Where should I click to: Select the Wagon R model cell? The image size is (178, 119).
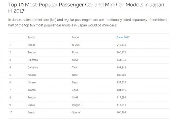(x=77, y=105)
